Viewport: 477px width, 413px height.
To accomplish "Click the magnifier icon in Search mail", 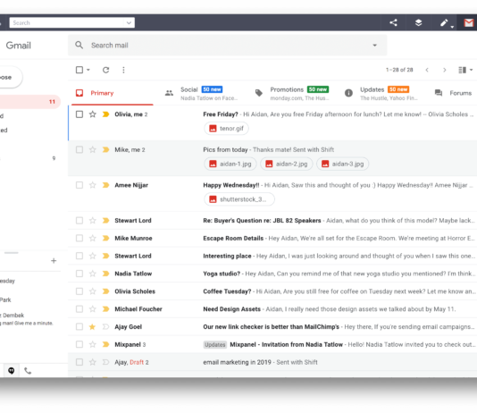I will [x=79, y=45].
